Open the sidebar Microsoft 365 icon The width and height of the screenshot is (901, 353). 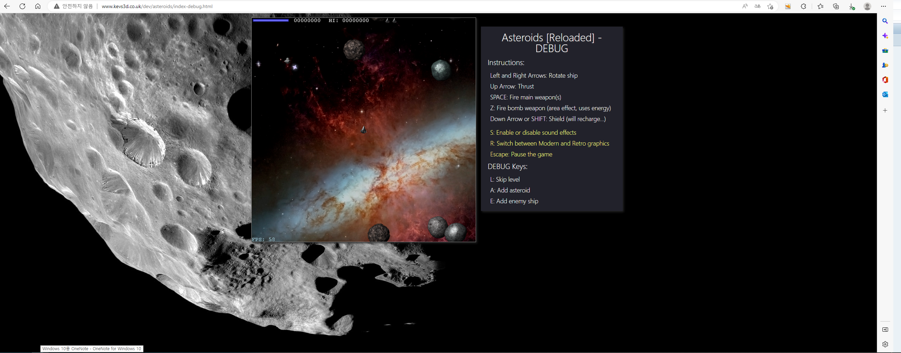click(885, 80)
